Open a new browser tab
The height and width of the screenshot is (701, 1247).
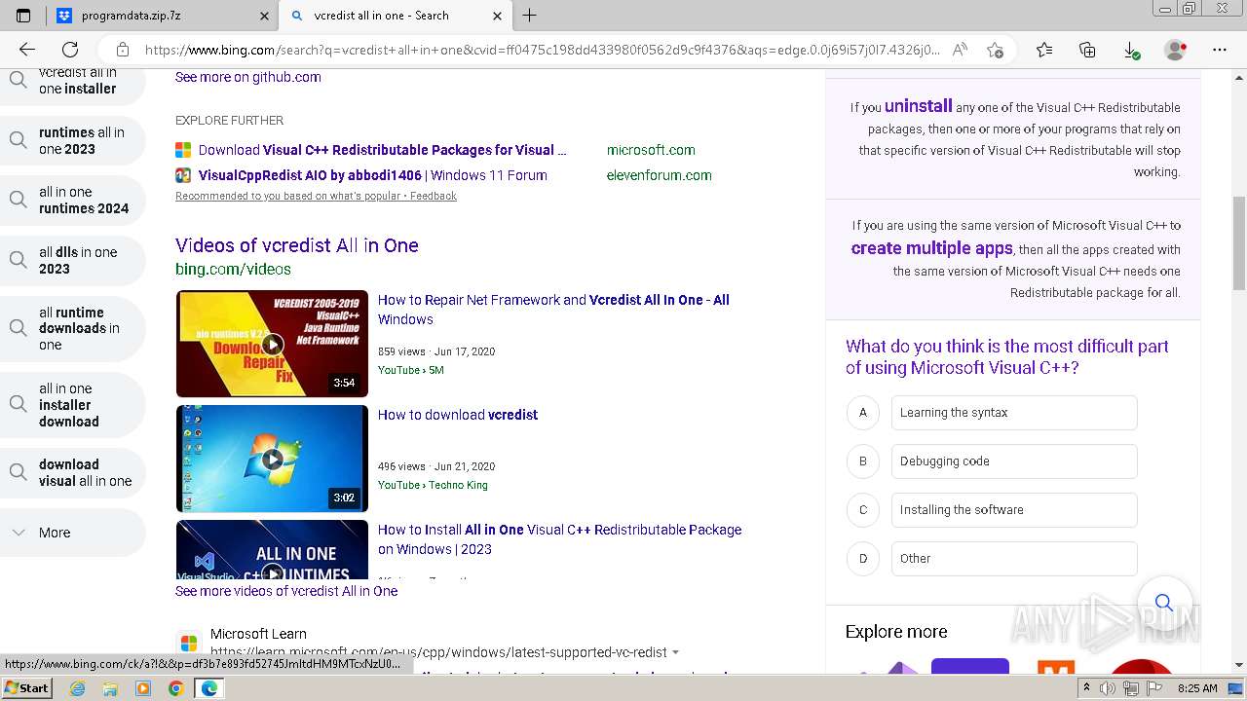[530, 16]
